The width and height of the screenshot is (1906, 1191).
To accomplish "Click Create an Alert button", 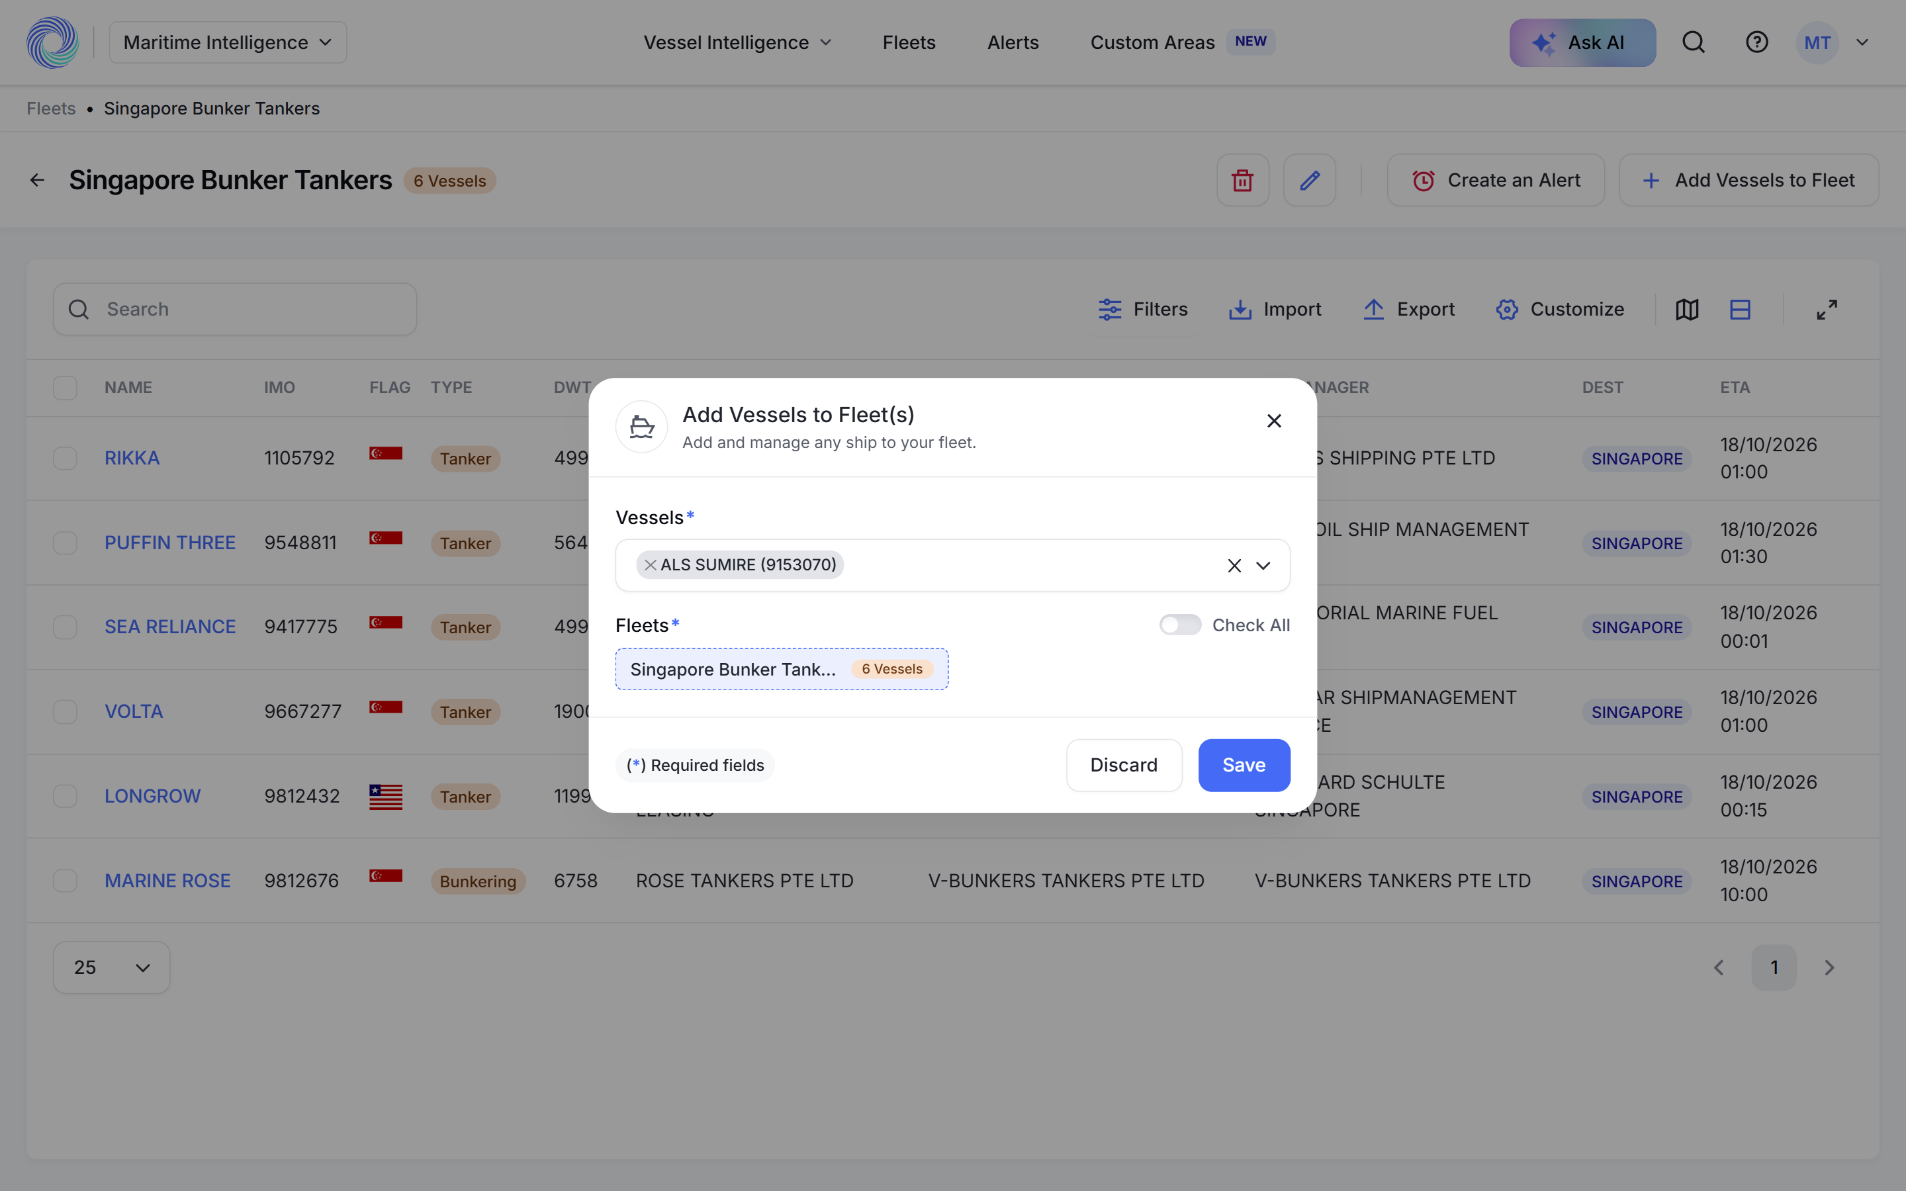I will pyautogui.click(x=1496, y=181).
